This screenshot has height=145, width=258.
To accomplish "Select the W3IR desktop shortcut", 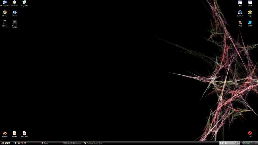I will point(250,23).
